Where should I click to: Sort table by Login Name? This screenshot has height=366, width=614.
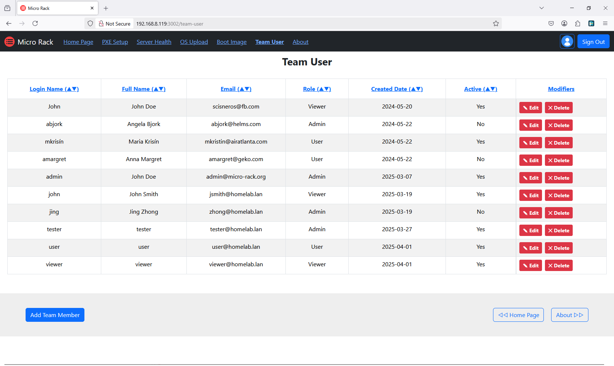54,89
